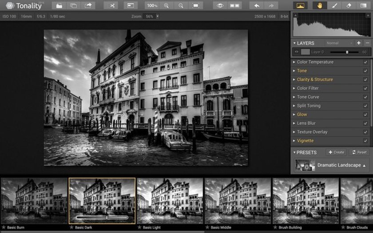Click the zoom in magnifier
The image size is (373, 233).
[x=166, y=5]
